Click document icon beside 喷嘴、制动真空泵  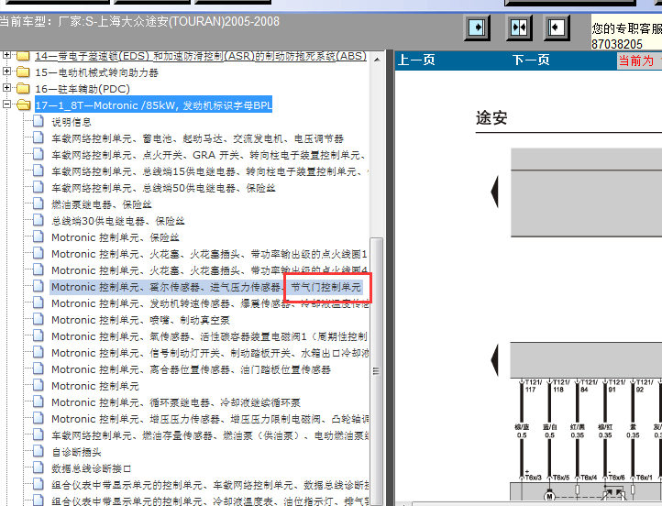(38, 320)
